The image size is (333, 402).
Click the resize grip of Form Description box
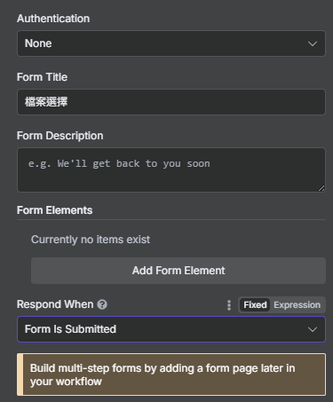(321, 188)
